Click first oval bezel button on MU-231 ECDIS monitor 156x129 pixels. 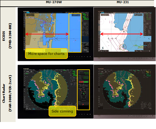click(132, 58)
